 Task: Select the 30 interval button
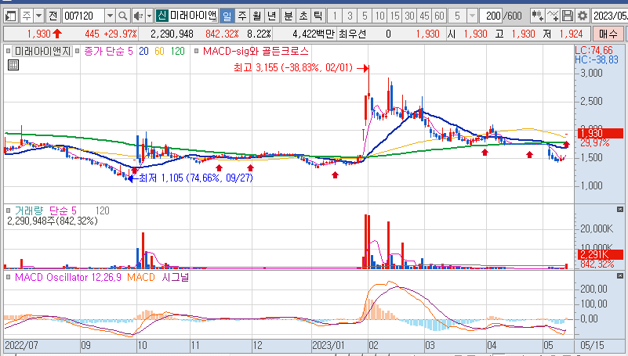(409, 16)
